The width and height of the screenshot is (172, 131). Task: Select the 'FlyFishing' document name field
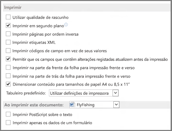pos(94,104)
